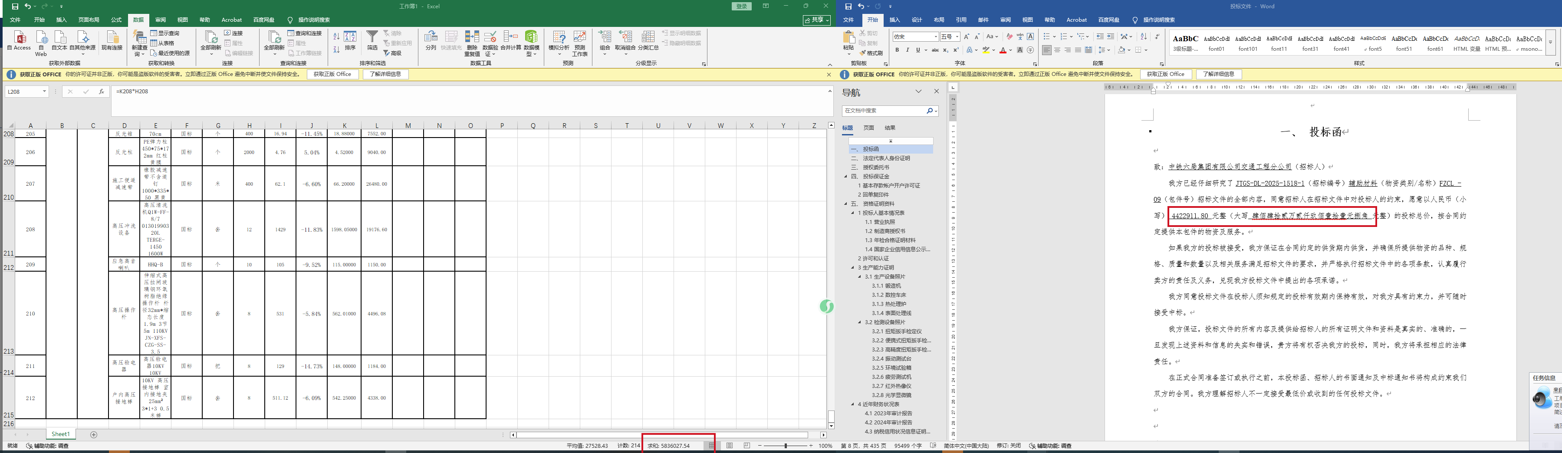
Task: Click the Word font color red A swatch
Action: point(1002,50)
